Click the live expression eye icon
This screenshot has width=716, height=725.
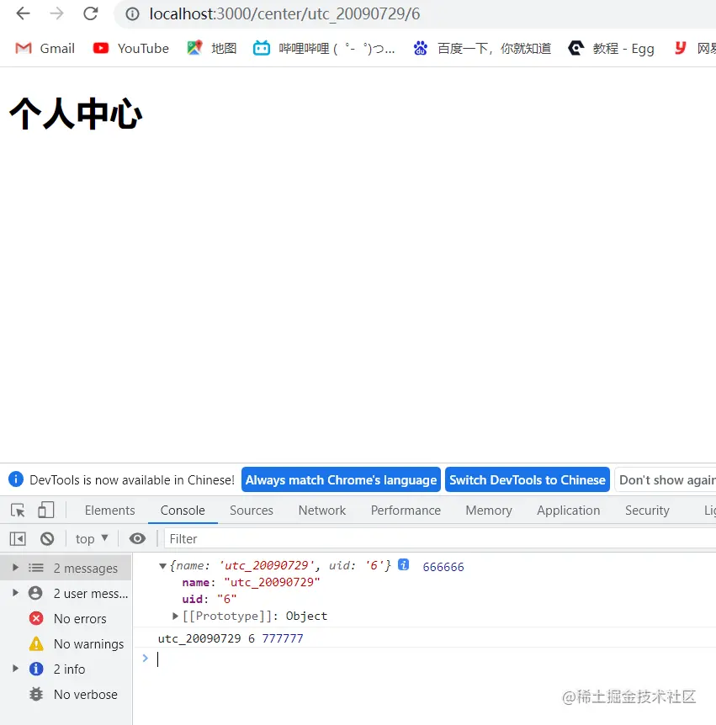click(x=137, y=538)
